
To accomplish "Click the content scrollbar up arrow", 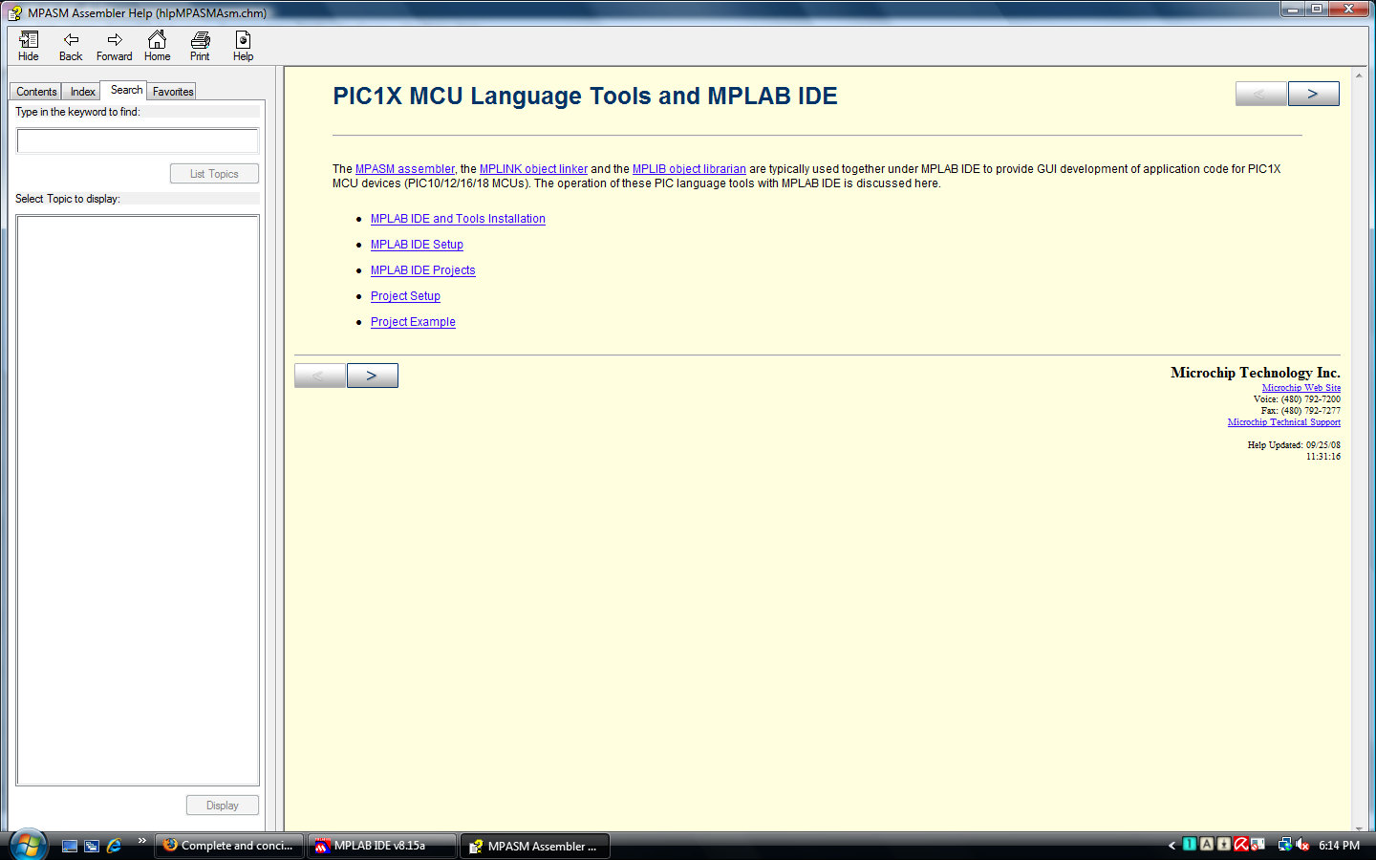I will [x=1359, y=75].
